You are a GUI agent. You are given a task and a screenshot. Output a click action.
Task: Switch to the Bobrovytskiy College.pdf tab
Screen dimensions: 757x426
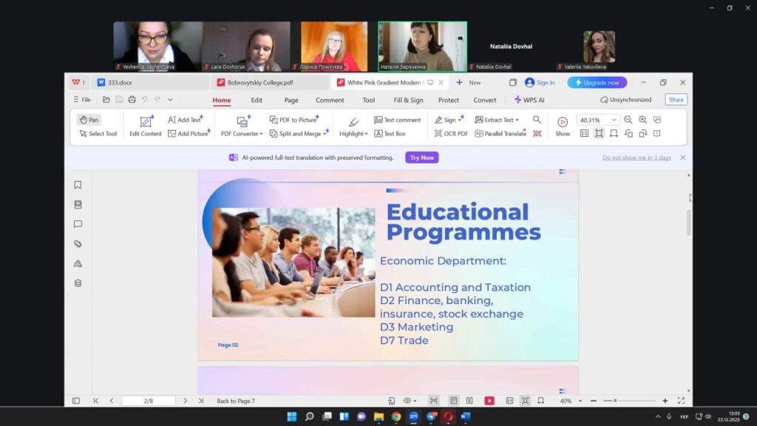[x=259, y=83]
